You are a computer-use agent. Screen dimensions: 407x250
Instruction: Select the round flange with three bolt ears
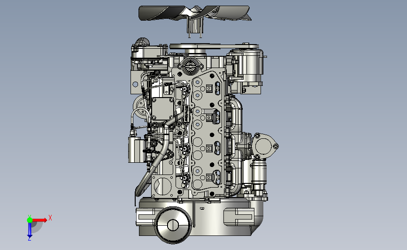265,146
